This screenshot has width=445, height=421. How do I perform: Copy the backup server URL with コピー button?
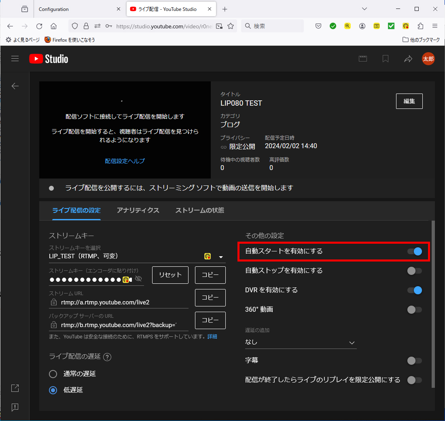coord(210,320)
